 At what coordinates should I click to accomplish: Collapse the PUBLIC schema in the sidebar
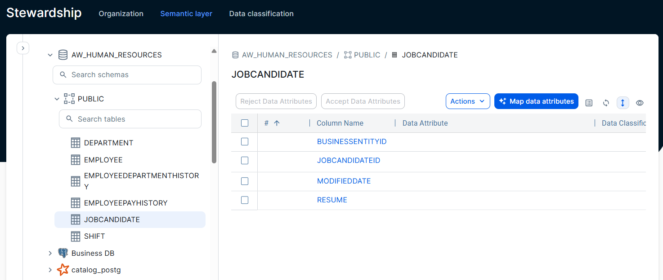pos(57,98)
